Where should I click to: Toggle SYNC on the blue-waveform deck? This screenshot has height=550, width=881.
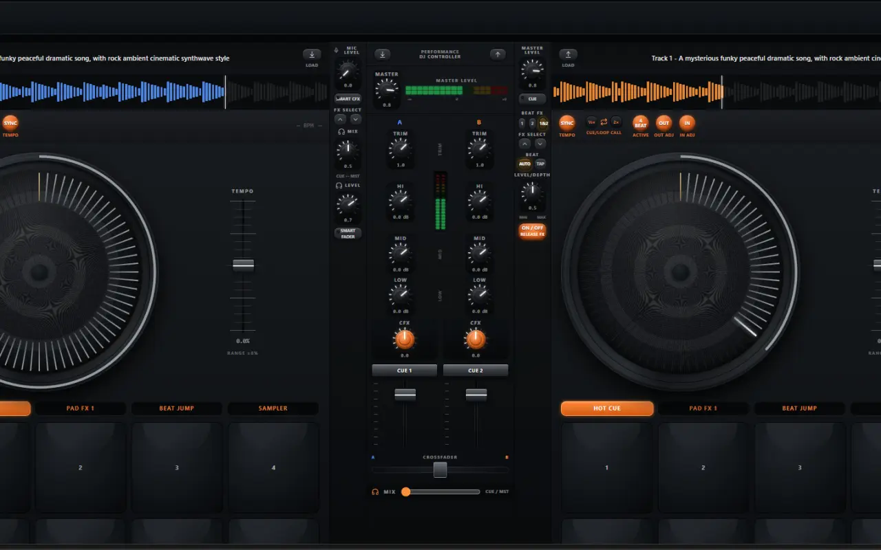[10, 123]
